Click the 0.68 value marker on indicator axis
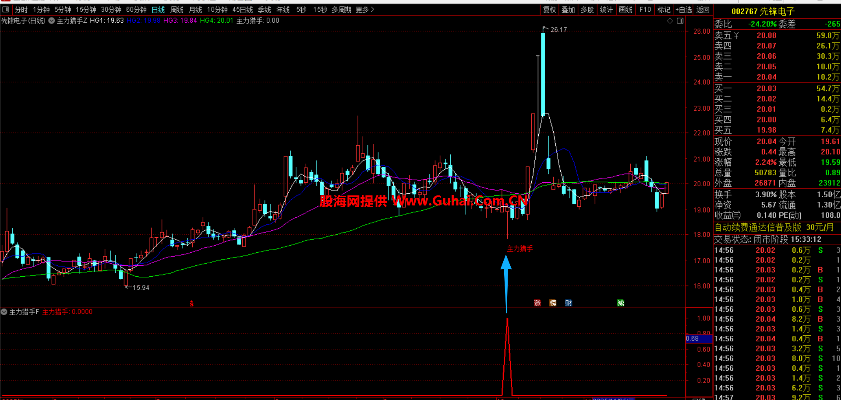 (x=693, y=339)
